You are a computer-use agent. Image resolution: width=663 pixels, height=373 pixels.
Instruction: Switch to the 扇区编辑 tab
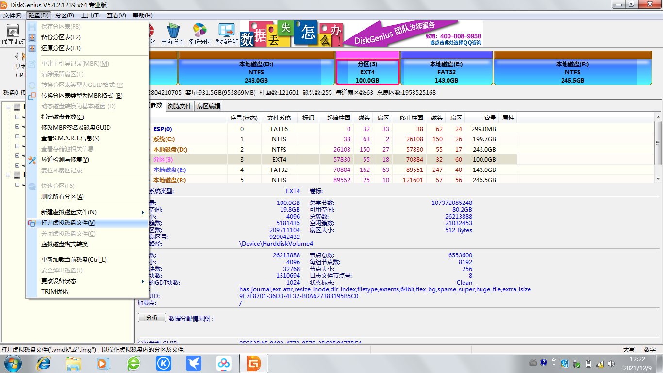click(x=208, y=106)
